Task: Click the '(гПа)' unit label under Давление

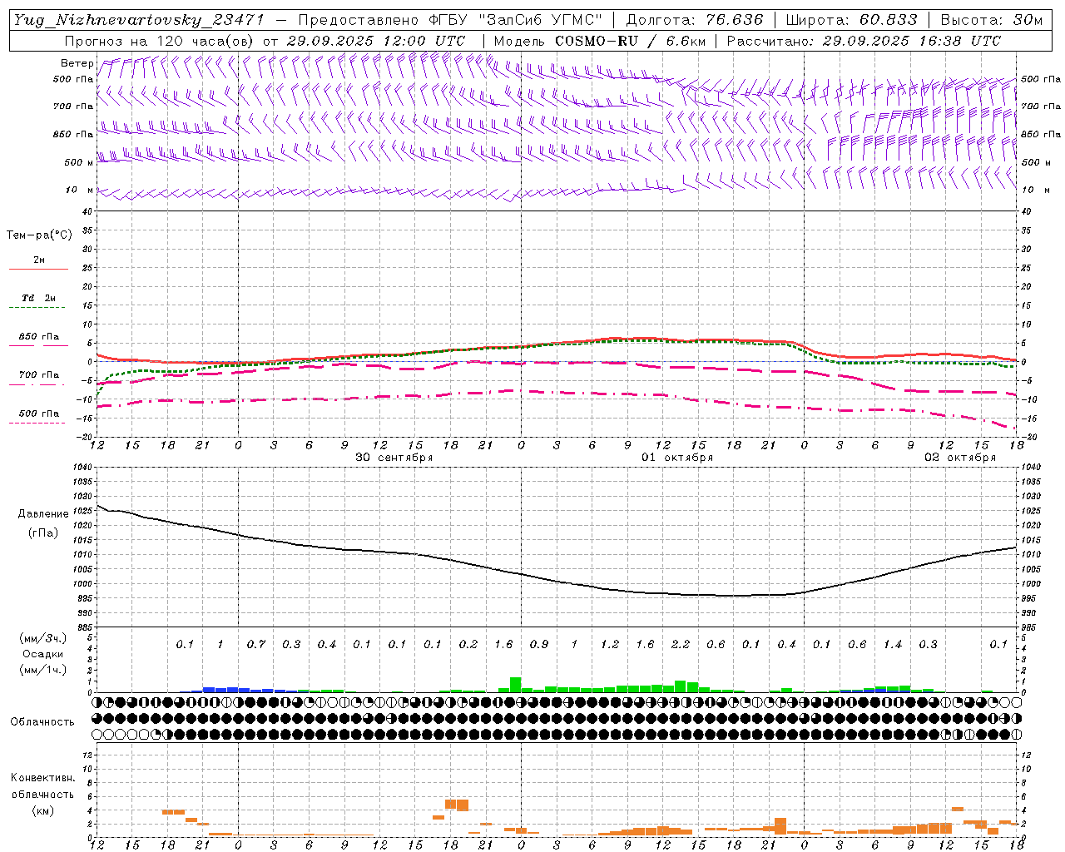Action: pyautogui.click(x=43, y=533)
